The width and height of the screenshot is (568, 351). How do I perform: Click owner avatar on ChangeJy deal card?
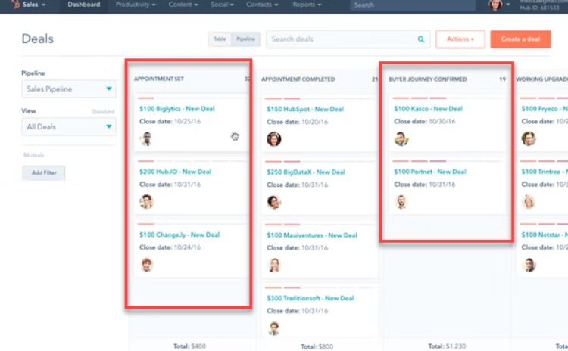146,265
